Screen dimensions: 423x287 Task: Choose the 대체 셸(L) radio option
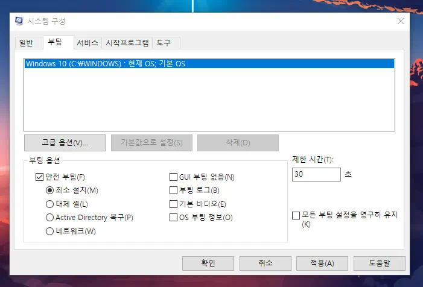pos(49,204)
